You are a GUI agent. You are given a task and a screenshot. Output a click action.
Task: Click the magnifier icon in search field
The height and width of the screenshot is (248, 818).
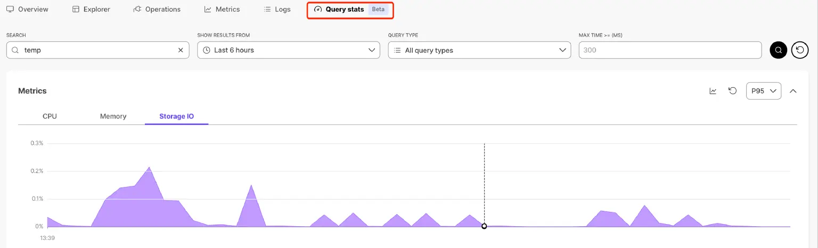(15, 50)
